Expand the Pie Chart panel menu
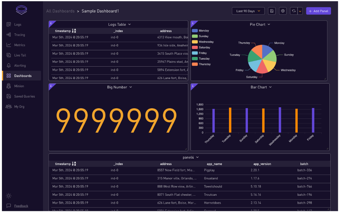This screenshot has width=339, height=212. pyautogui.click(x=269, y=24)
